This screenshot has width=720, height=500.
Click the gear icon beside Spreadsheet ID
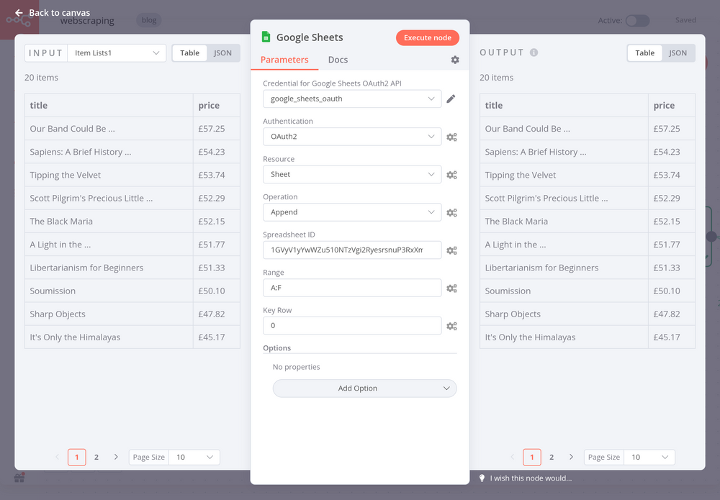click(452, 250)
